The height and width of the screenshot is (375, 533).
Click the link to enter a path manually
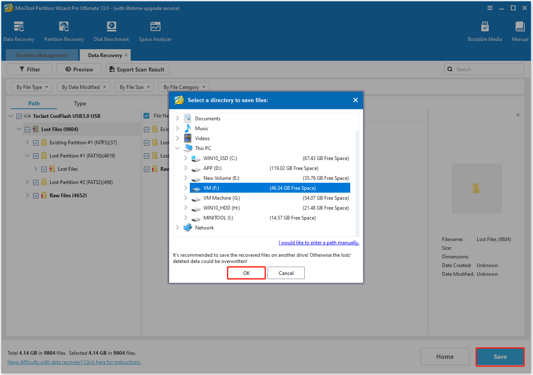tap(318, 242)
